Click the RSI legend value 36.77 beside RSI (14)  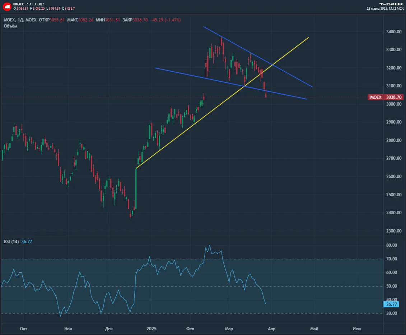tap(27, 242)
